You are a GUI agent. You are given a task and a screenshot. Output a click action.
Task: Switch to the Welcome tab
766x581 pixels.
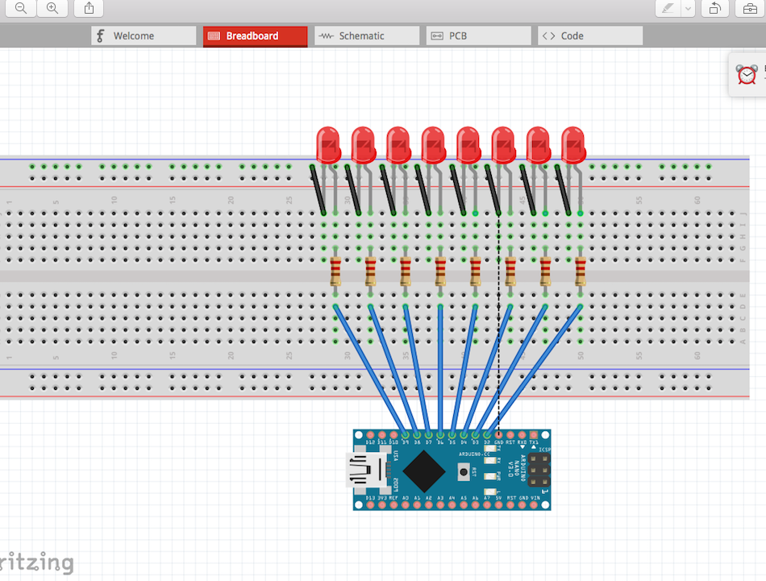click(x=144, y=36)
